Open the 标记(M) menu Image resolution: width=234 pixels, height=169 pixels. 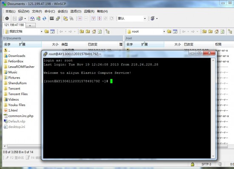[x=23, y=11]
